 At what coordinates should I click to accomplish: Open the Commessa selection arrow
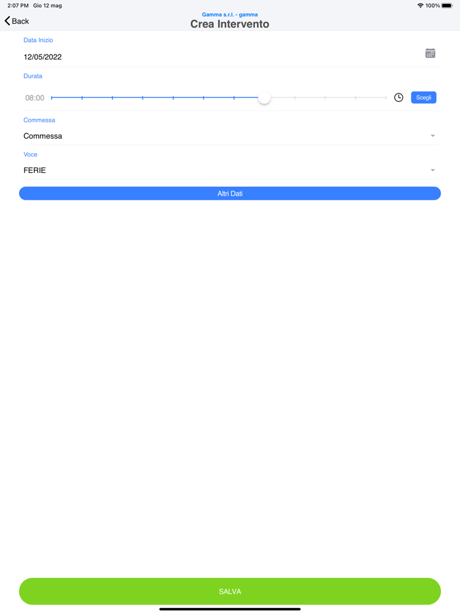[x=432, y=135]
